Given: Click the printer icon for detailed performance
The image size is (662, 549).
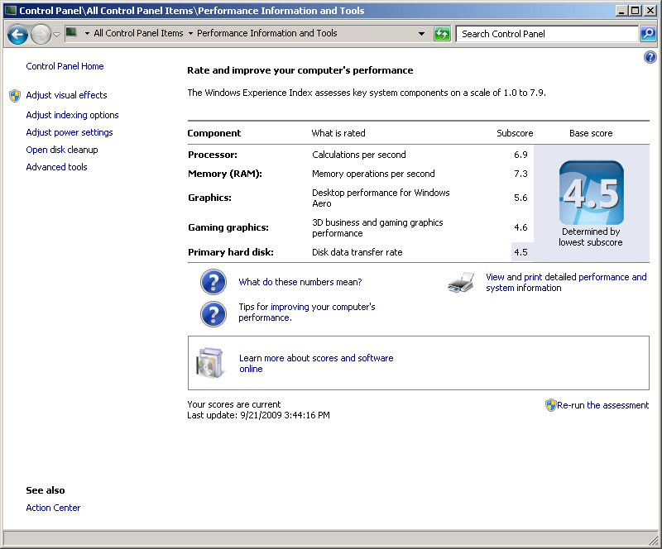Looking at the screenshot, I should [x=462, y=283].
